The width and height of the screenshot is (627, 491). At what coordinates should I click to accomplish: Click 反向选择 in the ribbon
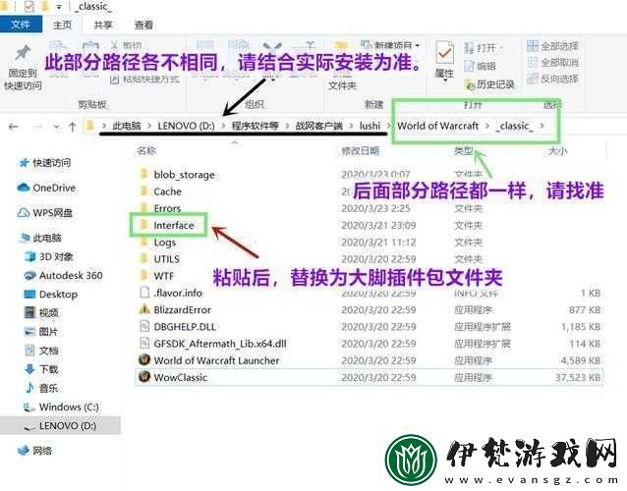tap(552, 79)
